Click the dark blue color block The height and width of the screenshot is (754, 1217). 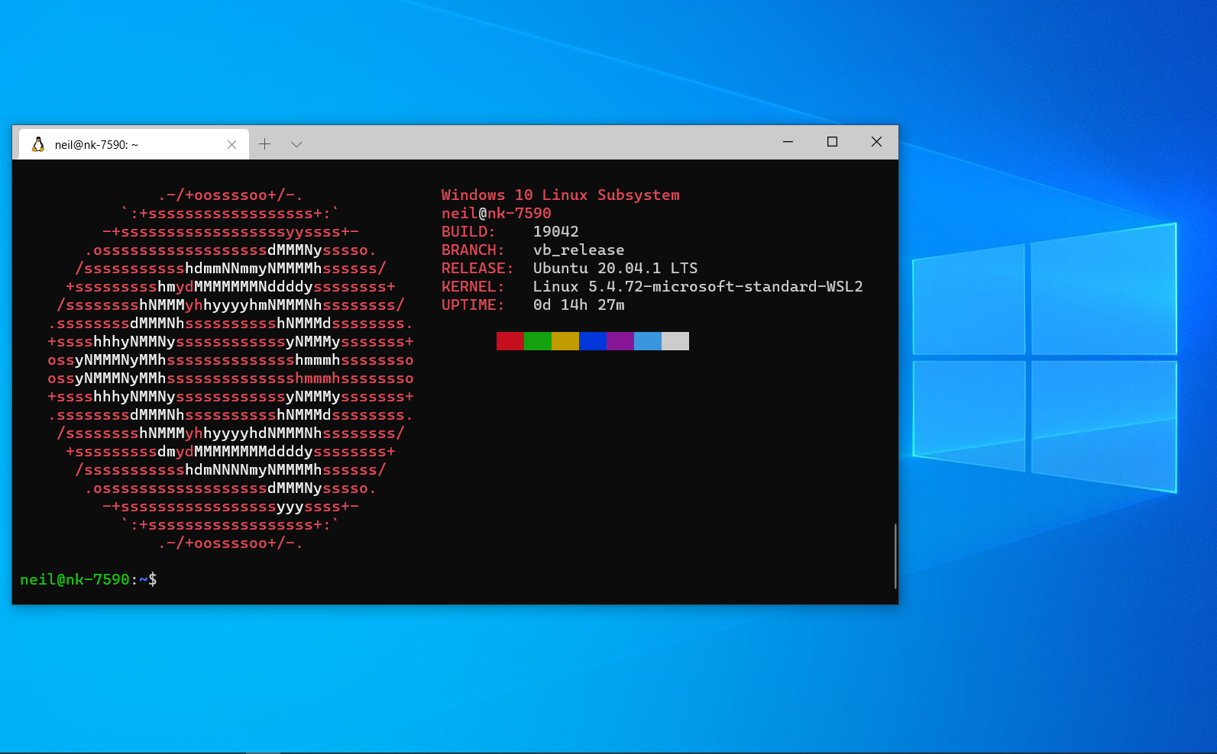pyautogui.click(x=593, y=341)
